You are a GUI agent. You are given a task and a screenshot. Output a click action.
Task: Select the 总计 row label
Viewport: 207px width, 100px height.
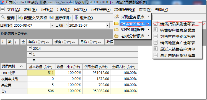click(14, 91)
